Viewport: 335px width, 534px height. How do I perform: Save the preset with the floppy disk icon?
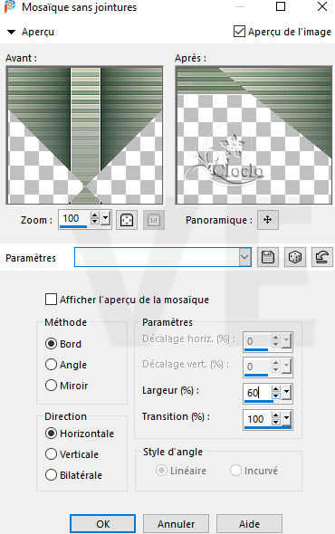(x=268, y=257)
